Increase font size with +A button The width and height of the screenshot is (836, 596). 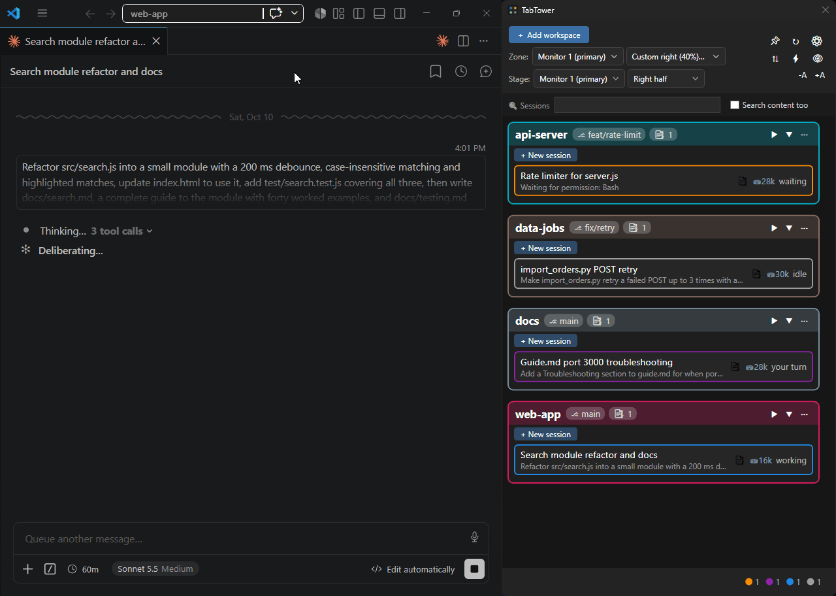tap(820, 75)
